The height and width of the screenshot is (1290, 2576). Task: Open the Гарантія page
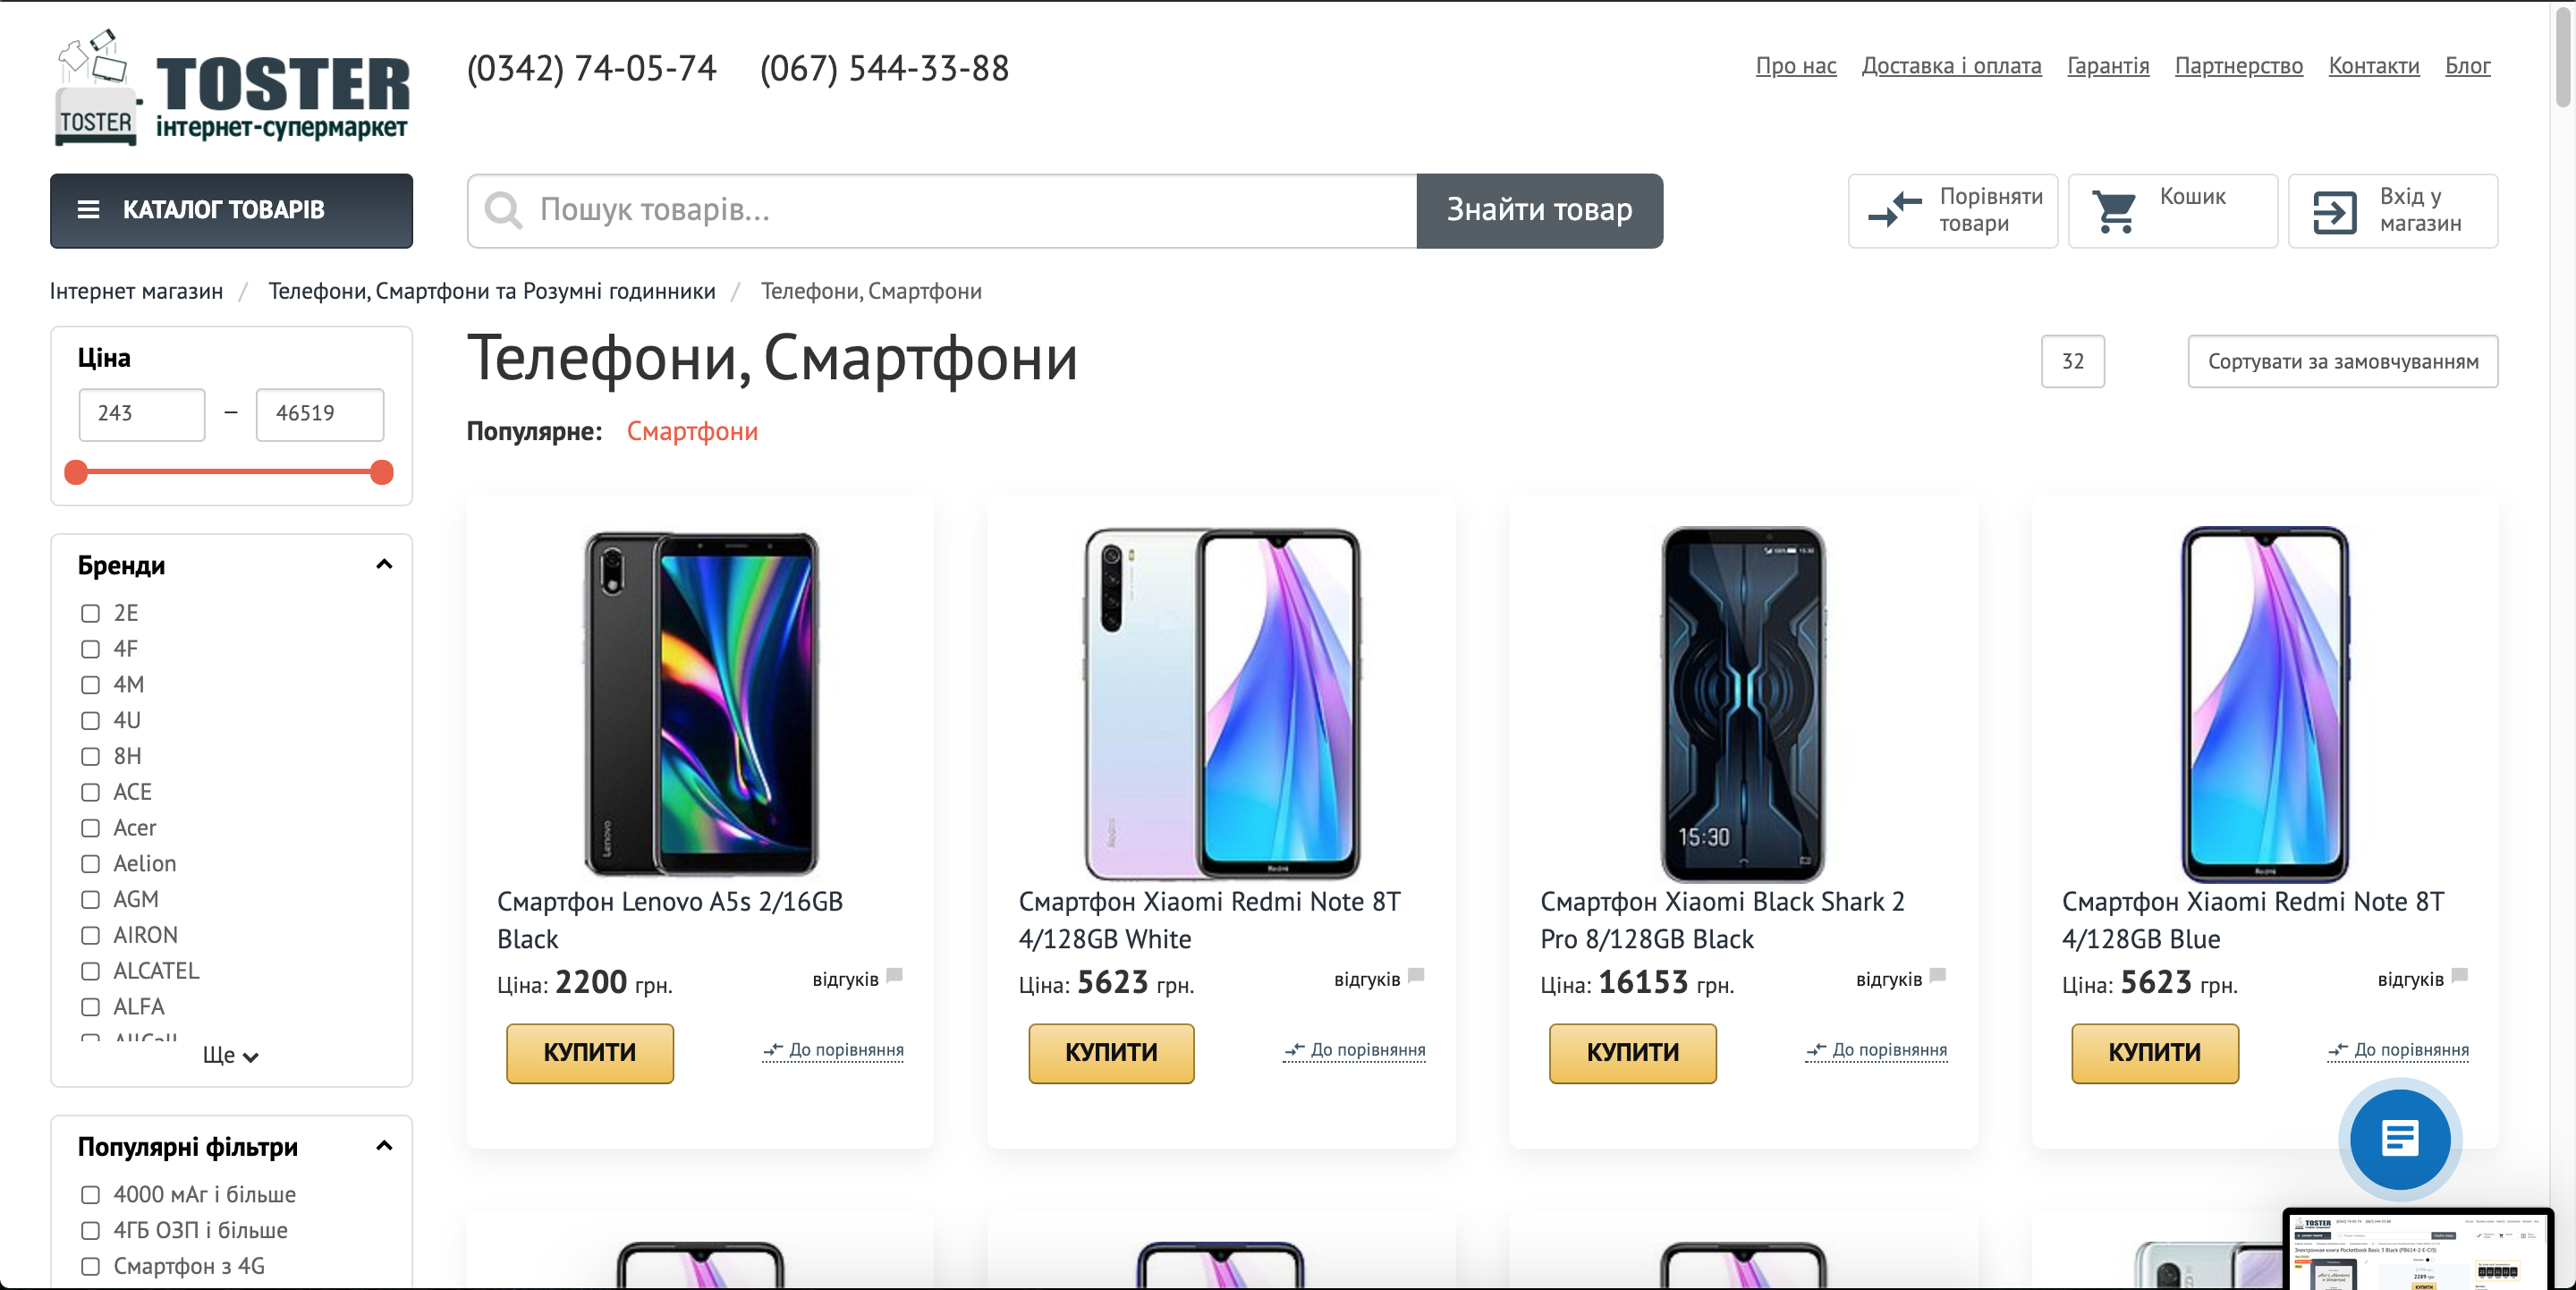(2108, 66)
